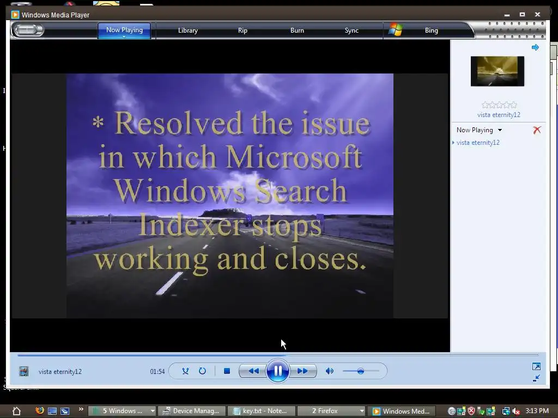
Task: Open the Library tab
Action: click(188, 30)
